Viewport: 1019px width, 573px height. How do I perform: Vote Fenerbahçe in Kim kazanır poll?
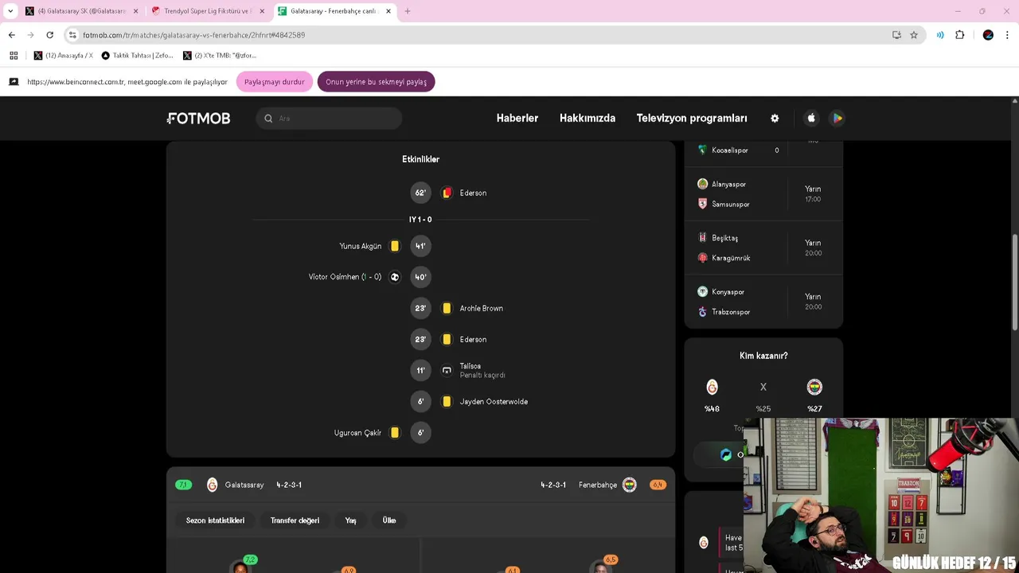click(x=814, y=388)
